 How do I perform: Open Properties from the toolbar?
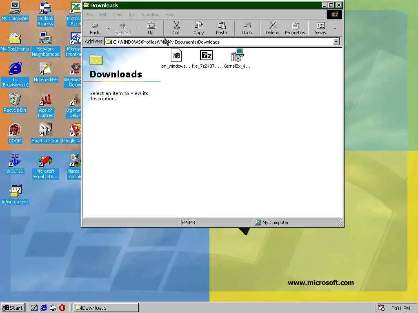[x=295, y=29]
